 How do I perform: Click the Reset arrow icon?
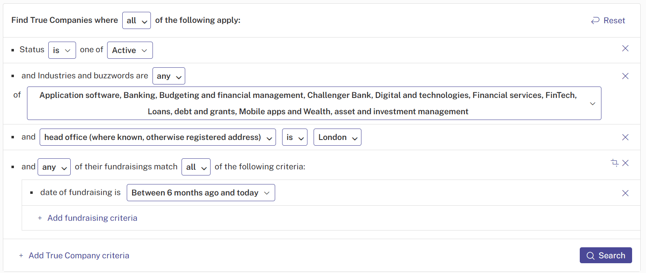click(595, 20)
